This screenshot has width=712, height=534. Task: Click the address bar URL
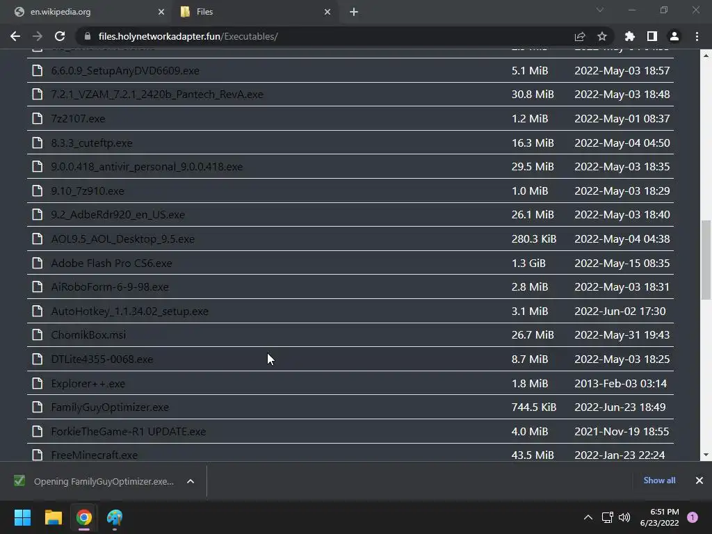click(188, 36)
